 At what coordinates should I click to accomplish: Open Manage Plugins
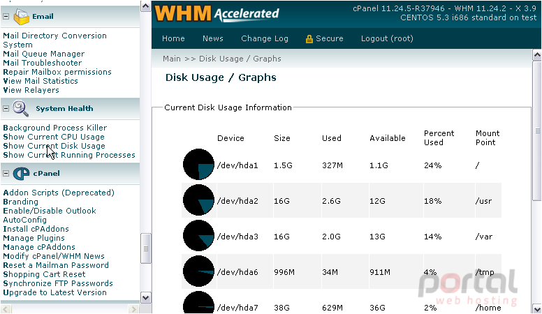34,238
